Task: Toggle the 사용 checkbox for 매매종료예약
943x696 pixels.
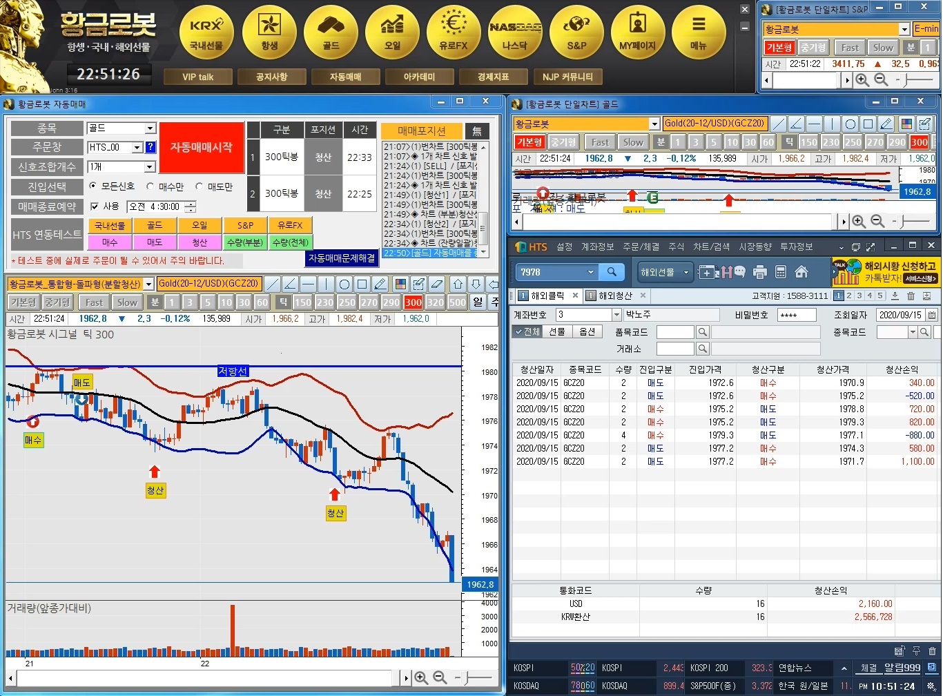Action: 95,206
